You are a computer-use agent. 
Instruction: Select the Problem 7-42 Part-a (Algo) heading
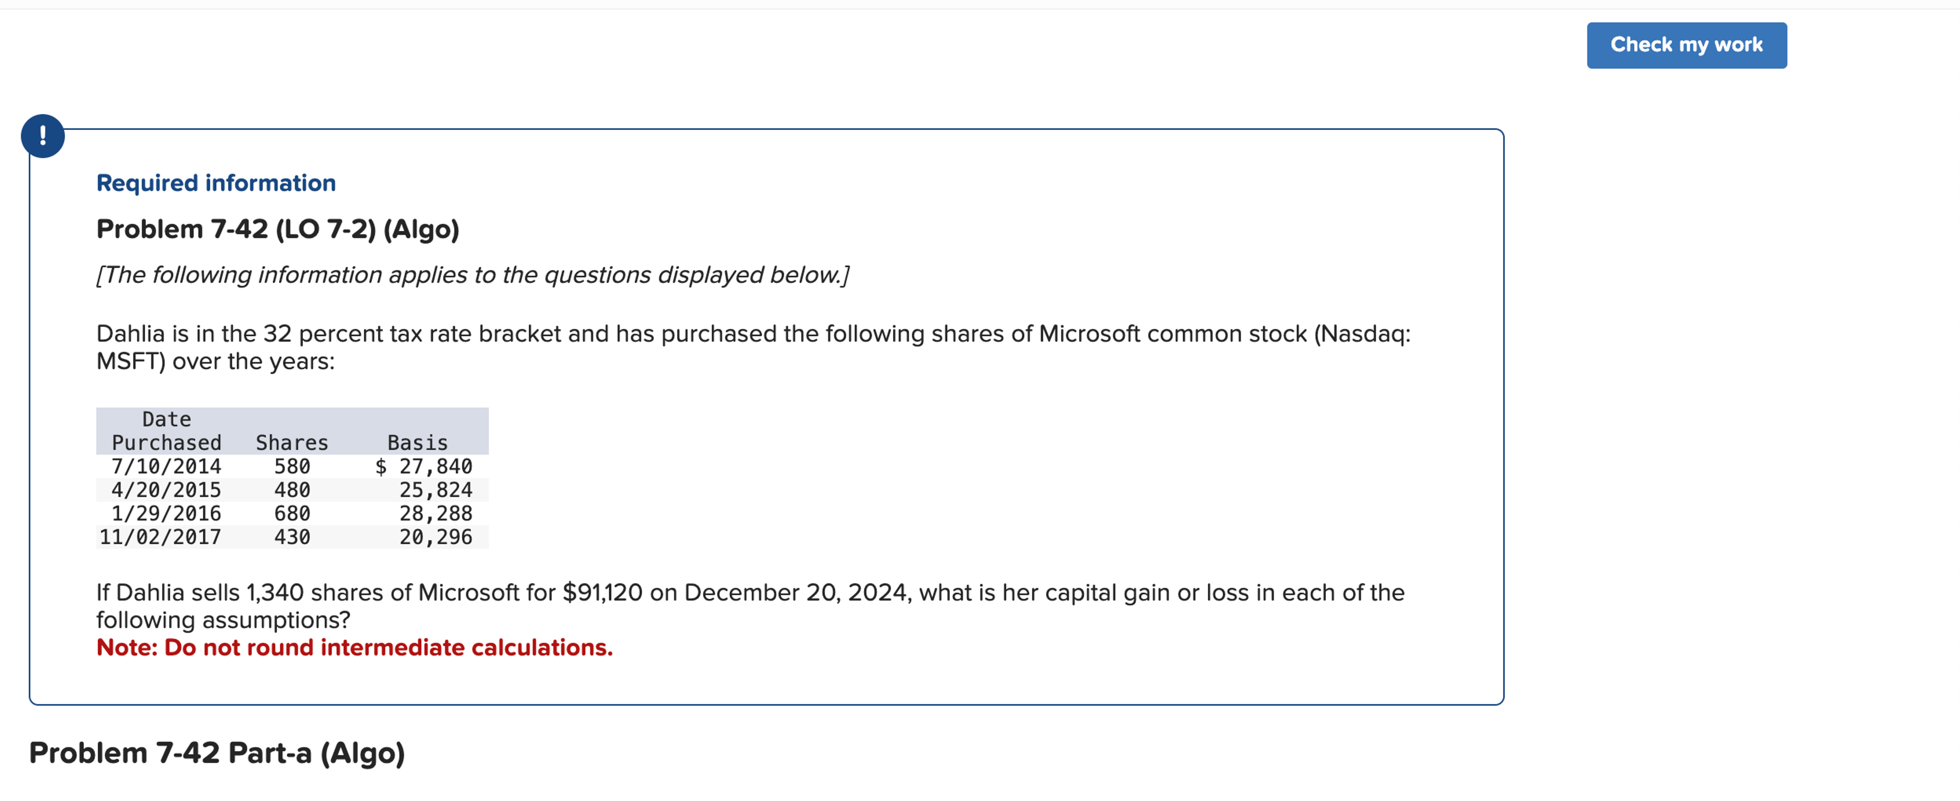click(x=217, y=753)
